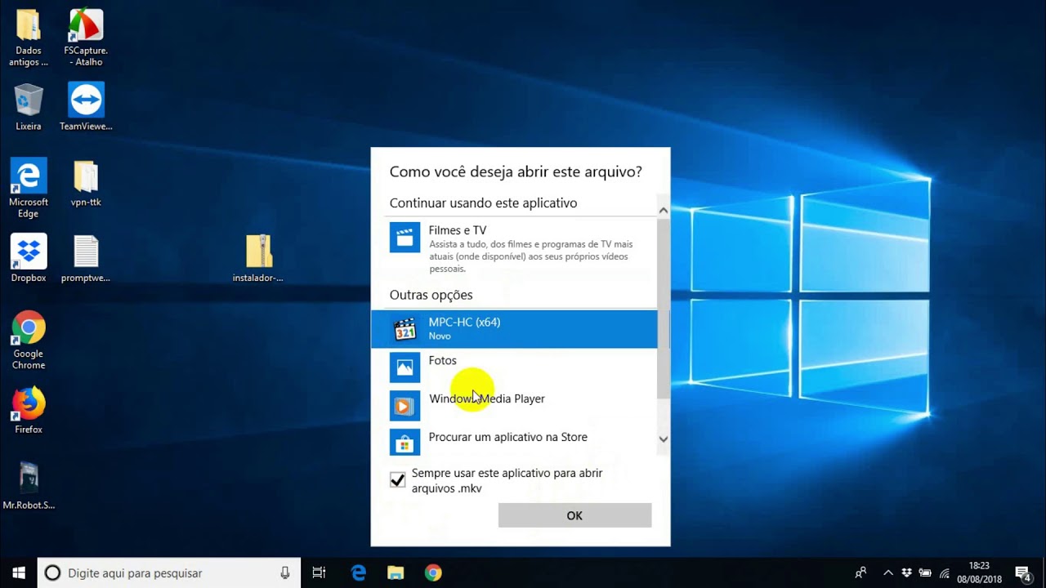Select instalador zip file on desktop

coord(258,258)
